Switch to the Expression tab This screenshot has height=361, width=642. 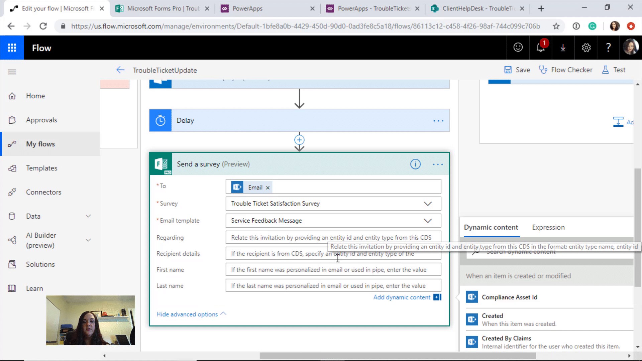[548, 227]
